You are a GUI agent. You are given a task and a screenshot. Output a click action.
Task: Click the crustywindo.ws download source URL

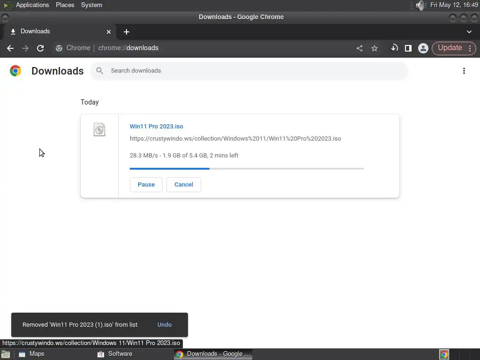pos(235,139)
